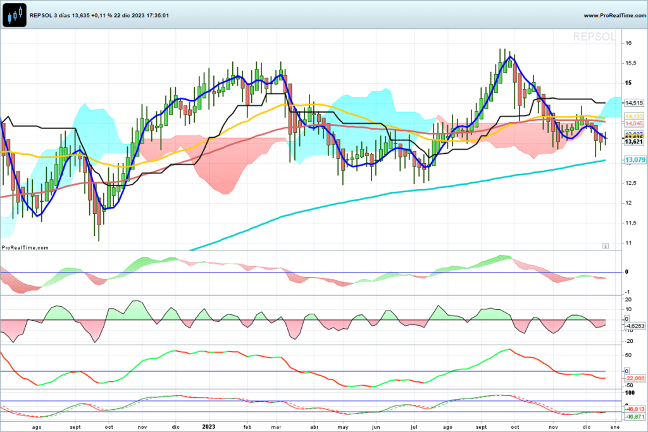Click the 13,621 last price label
Screen dimensions: 648x432
(x=634, y=142)
